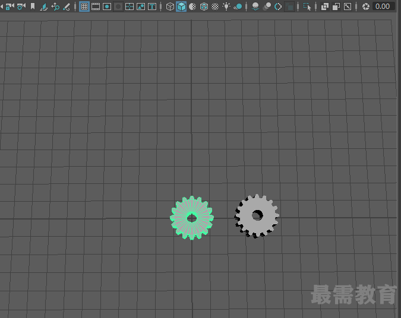Enable Textured display checker icon
Image resolution: width=401 pixels, height=318 pixels.
[x=215, y=7]
